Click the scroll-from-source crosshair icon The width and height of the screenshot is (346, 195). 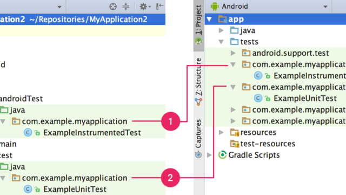point(113,6)
